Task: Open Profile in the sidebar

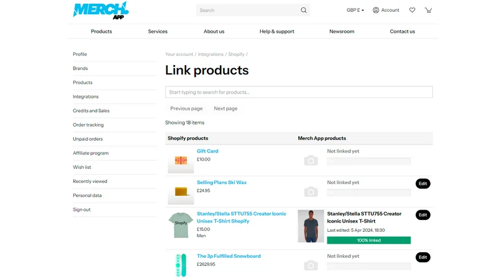Action: 80,54
